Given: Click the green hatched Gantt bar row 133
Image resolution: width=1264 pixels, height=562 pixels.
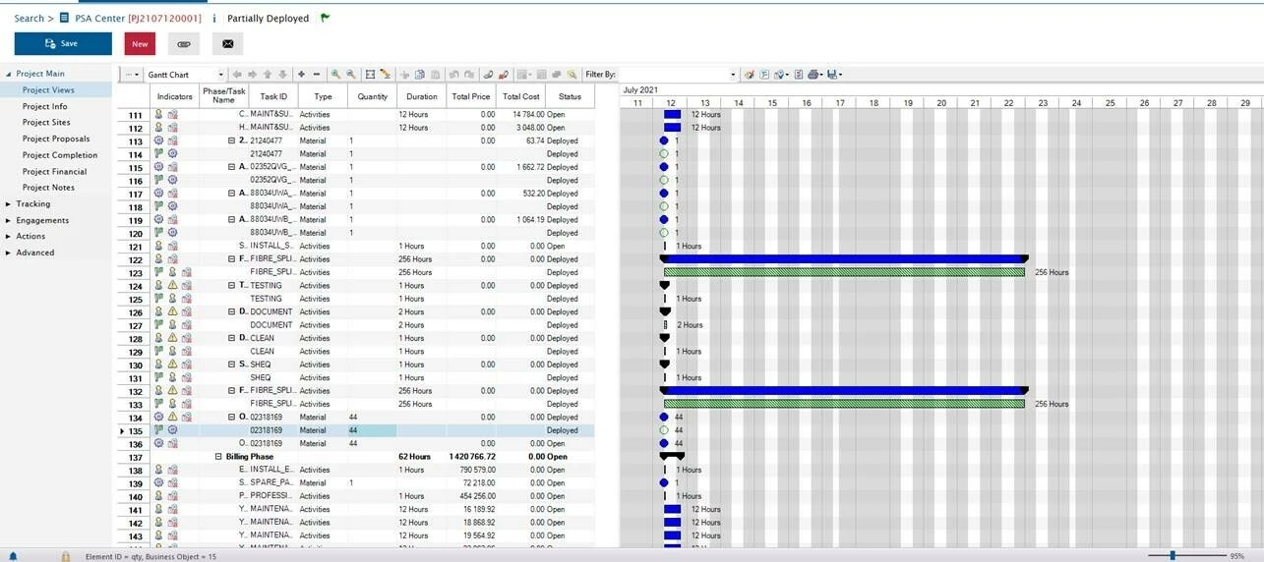Looking at the screenshot, I should (846, 404).
